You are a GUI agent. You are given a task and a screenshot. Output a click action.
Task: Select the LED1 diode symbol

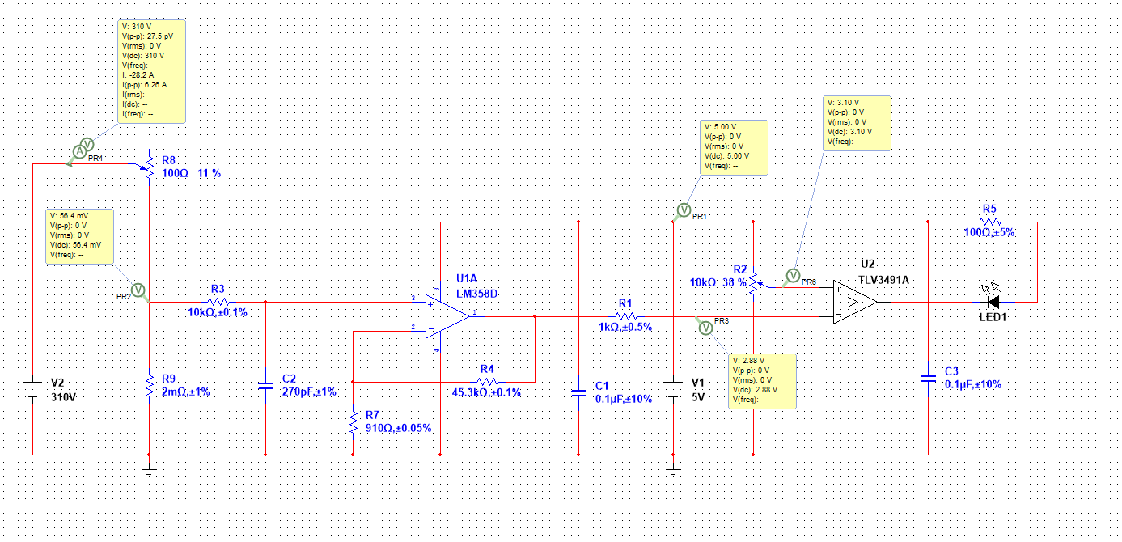[993, 301]
